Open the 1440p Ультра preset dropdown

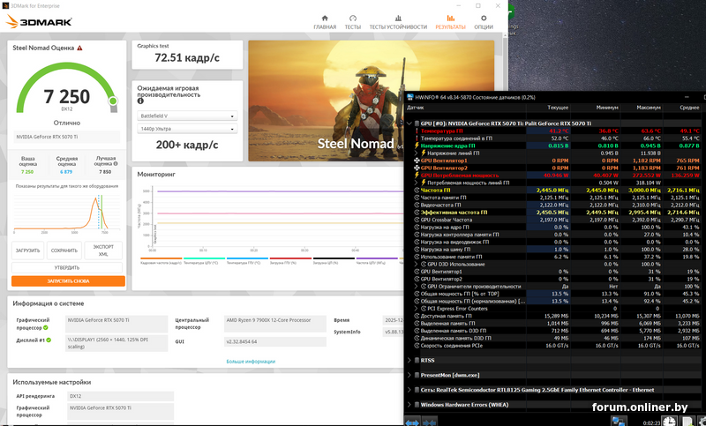(187, 130)
